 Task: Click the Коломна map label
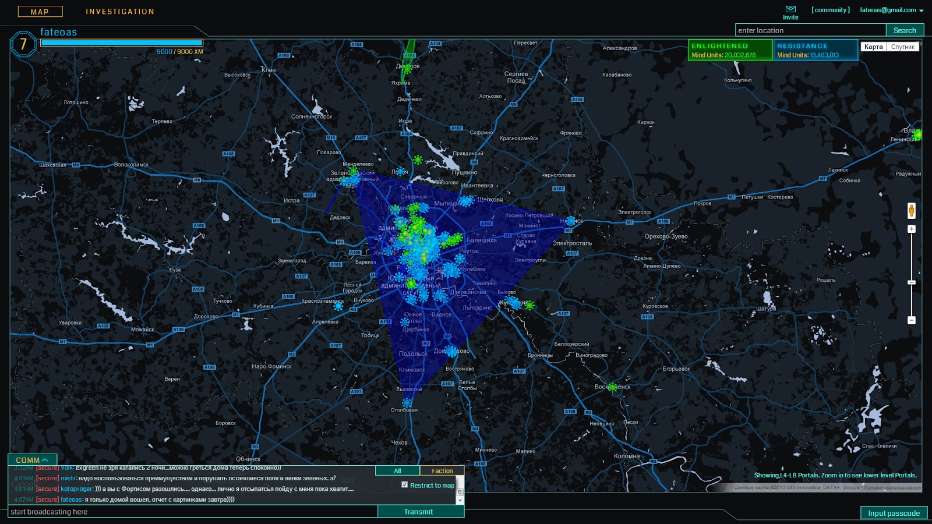click(x=627, y=456)
